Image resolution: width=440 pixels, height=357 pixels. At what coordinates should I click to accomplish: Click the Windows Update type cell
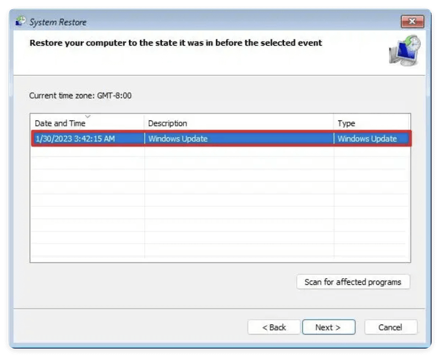pos(367,139)
